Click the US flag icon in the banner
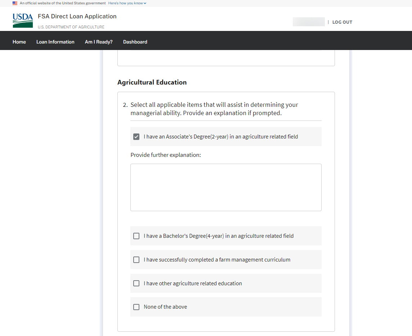Viewport: 412px width, 336px height. 15,3
